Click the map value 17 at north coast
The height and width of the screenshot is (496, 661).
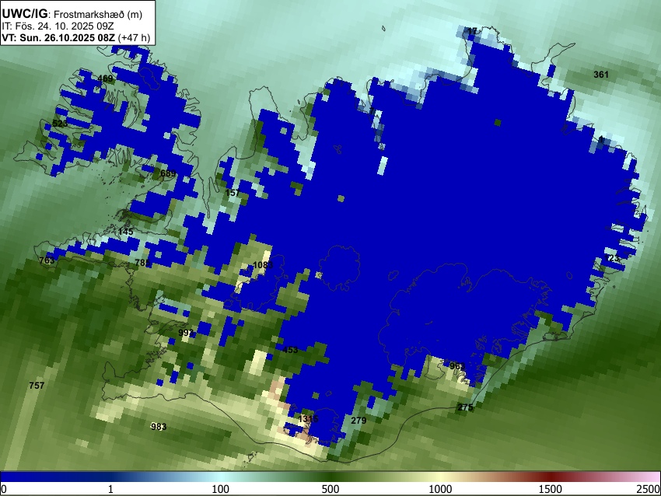pyautogui.click(x=472, y=31)
